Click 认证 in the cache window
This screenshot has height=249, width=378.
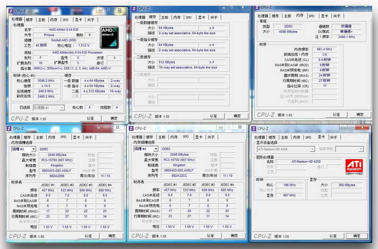click(x=214, y=116)
